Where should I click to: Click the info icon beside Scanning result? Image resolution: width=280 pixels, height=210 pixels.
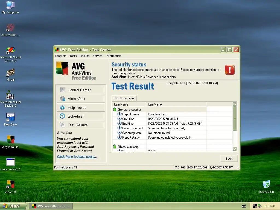[119, 133]
